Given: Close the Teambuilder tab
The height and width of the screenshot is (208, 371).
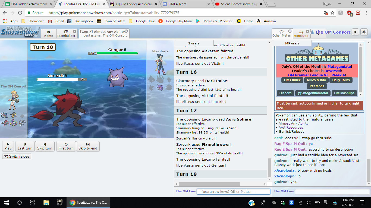Looking at the screenshot, I should click(74, 31).
